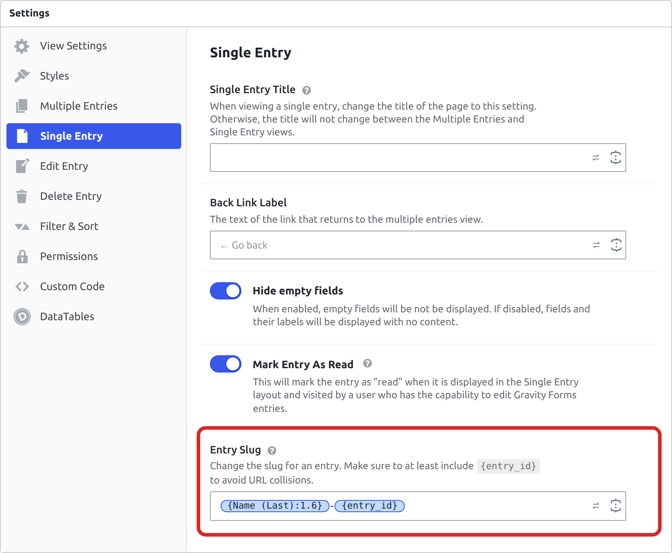This screenshot has width=672, height=553.
Task: Open the Styles tab
Action: tap(94, 76)
